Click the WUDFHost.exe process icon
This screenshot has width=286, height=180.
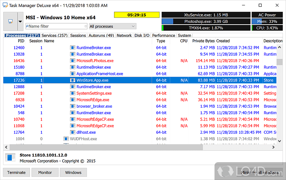click(66, 139)
